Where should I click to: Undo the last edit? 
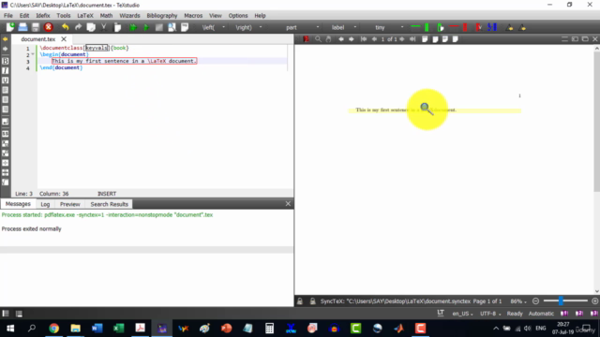65,27
